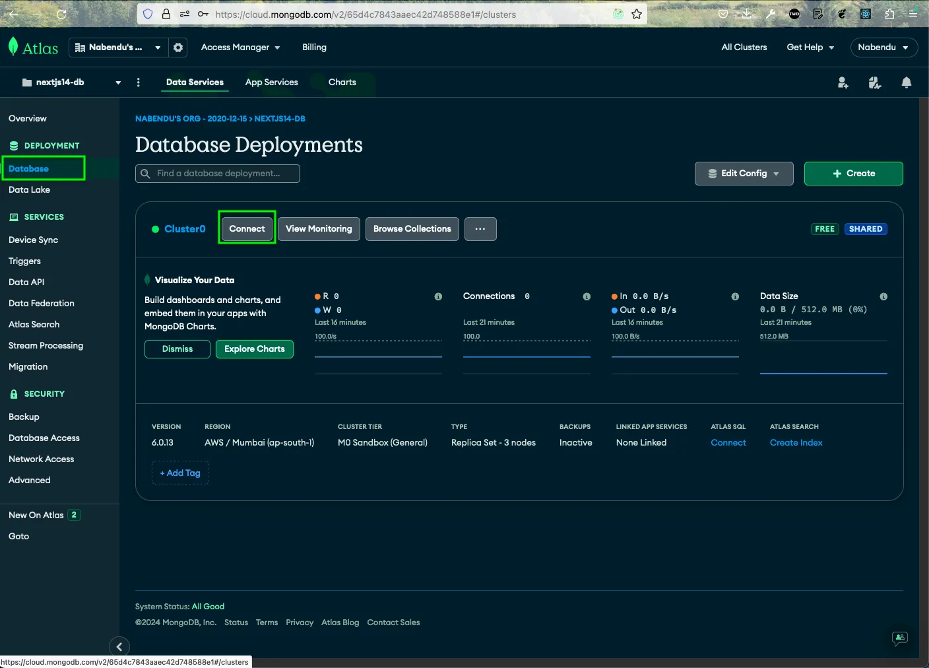
Task: Expand Access Manager menu
Action: [x=240, y=48]
